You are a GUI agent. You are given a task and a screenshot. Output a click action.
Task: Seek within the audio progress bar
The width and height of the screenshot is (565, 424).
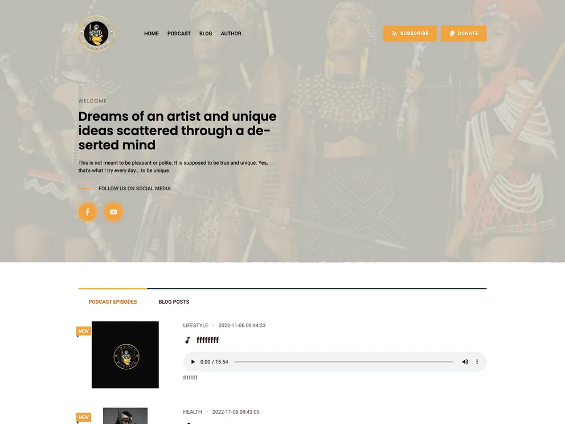pos(343,362)
